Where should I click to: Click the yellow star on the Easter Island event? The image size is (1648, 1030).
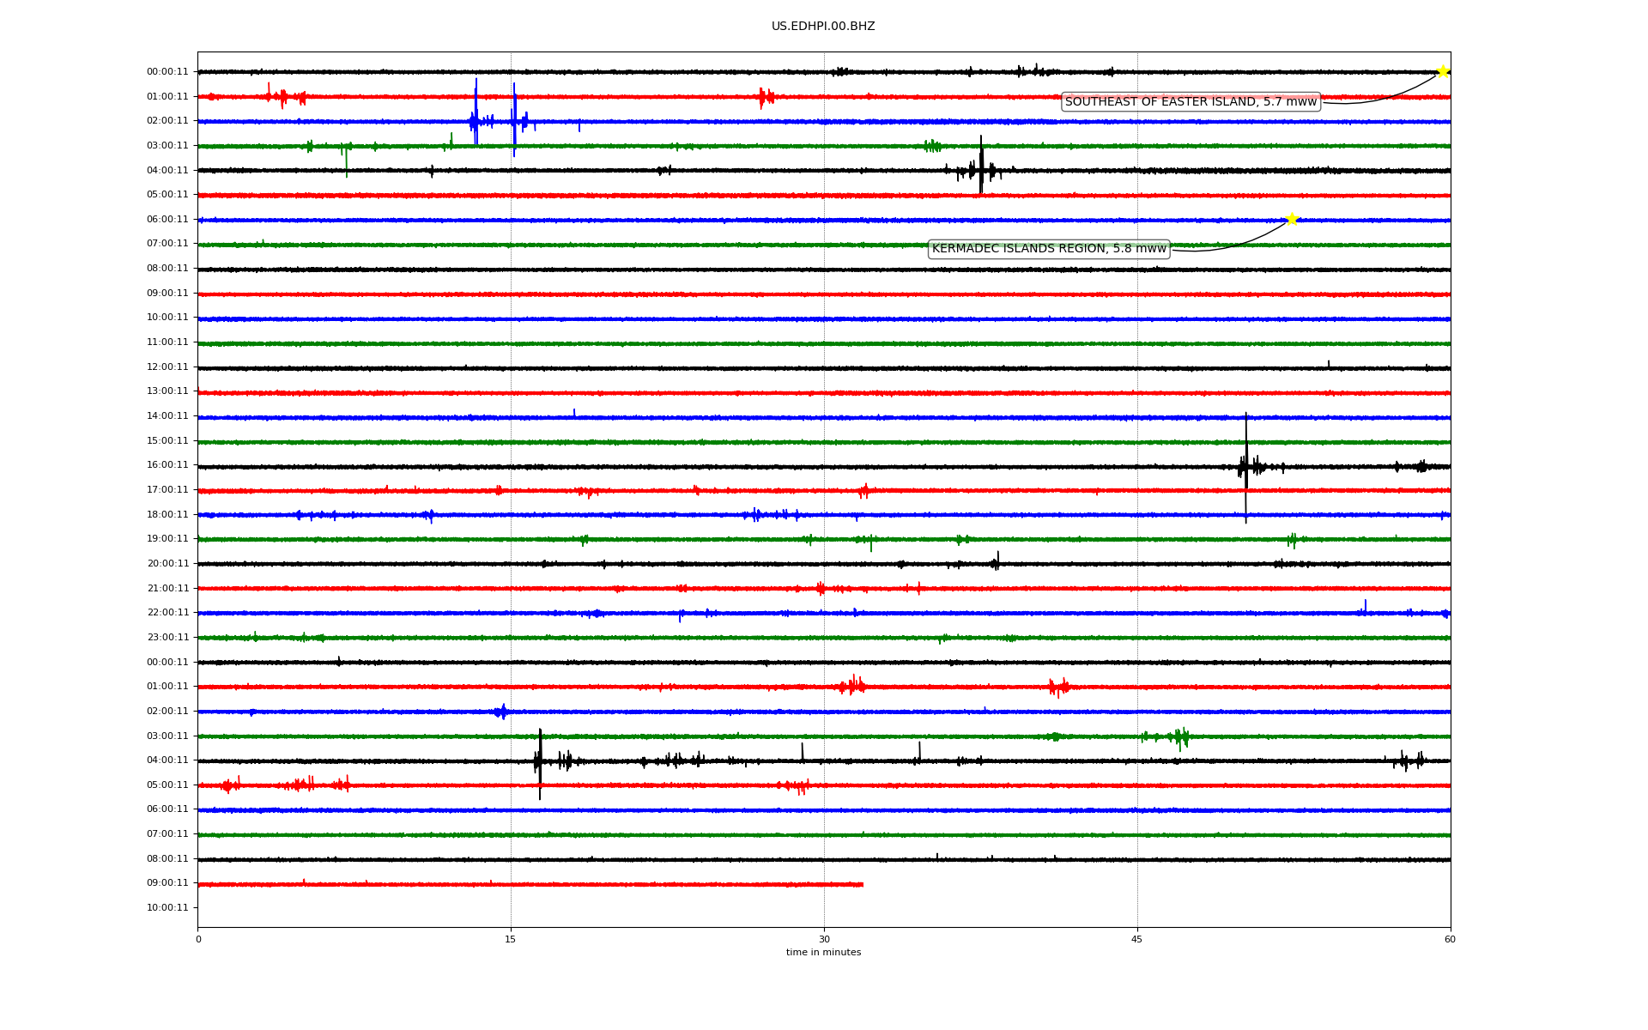(x=1443, y=71)
